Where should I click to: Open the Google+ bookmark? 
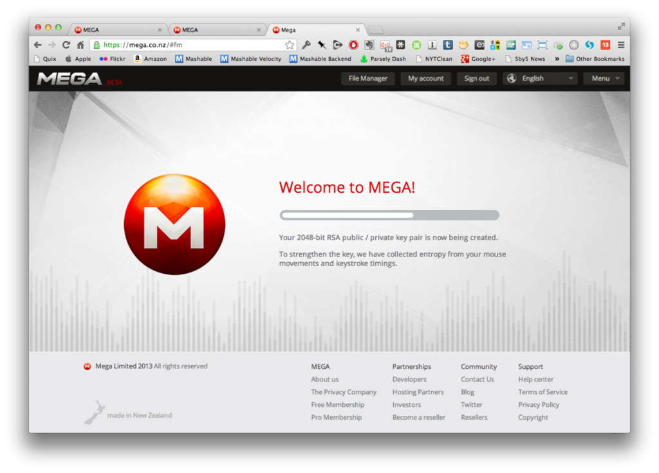click(x=478, y=58)
